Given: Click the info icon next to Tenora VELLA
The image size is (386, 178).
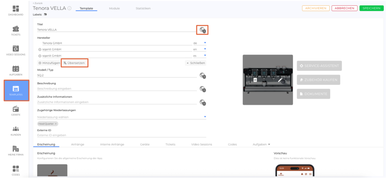Looking at the screenshot, I should 69,8.
